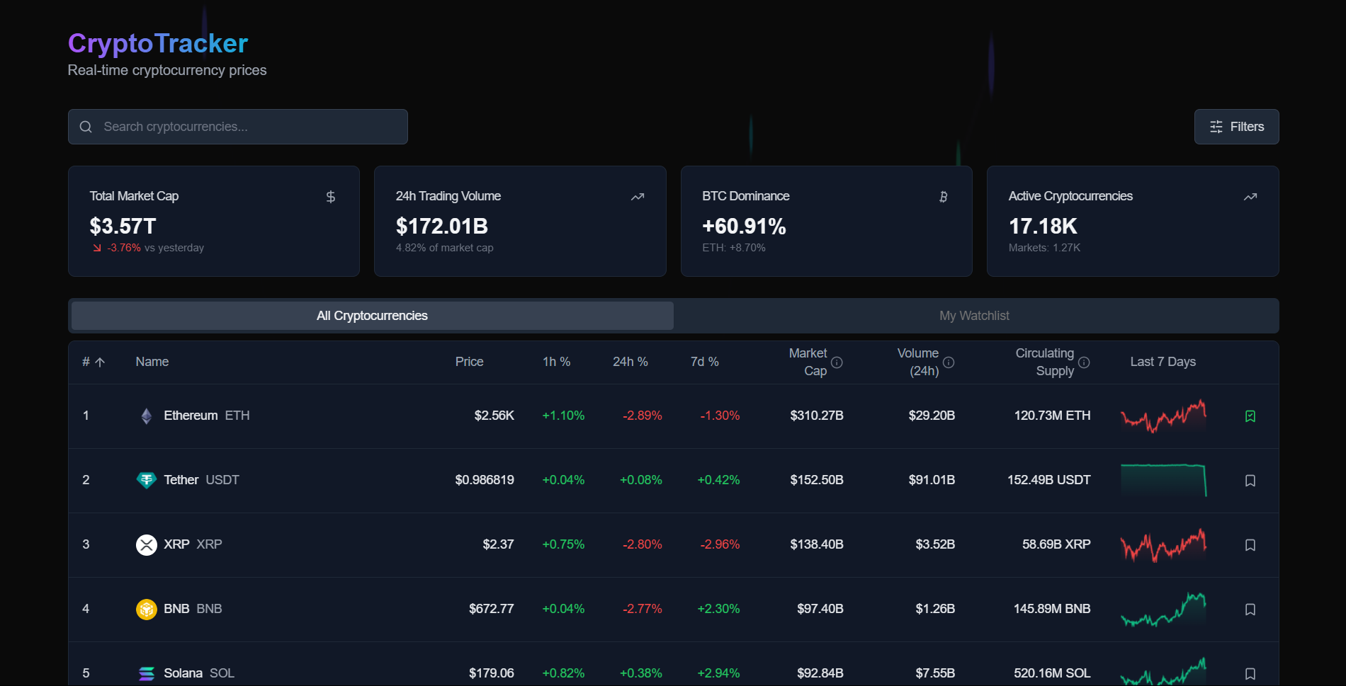Click the XRP coin logo

coord(147,545)
